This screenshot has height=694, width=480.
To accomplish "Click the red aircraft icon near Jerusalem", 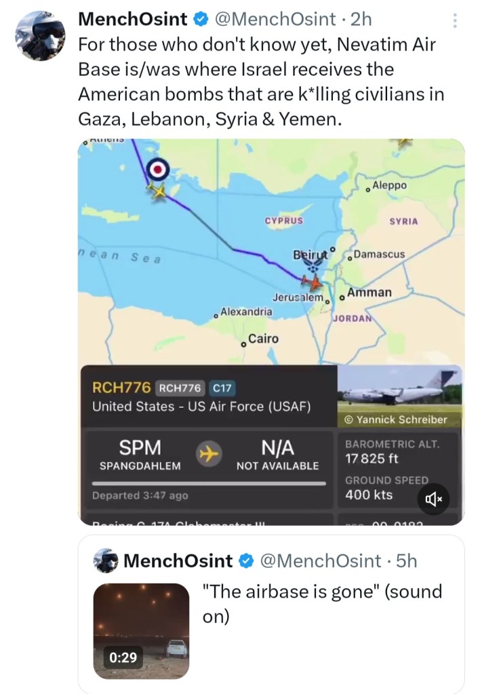I will coord(312,281).
